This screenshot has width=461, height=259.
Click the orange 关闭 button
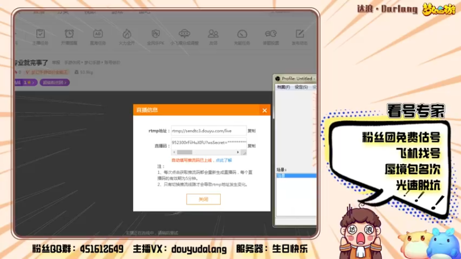point(203,199)
